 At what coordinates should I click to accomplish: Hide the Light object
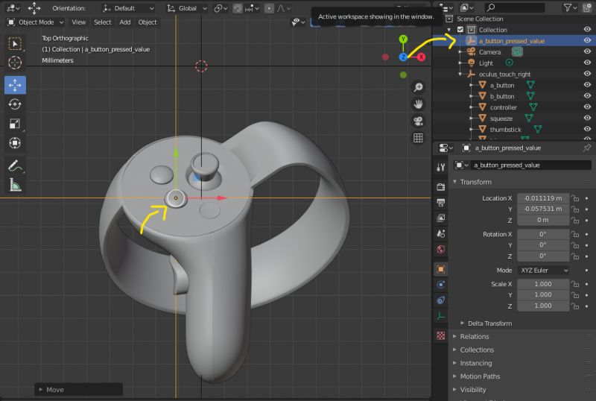pyautogui.click(x=587, y=63)
